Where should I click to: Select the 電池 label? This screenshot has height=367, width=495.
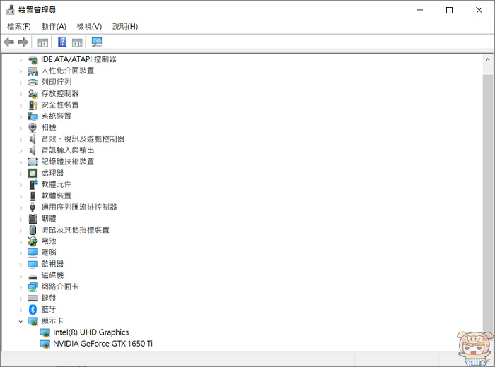(x=49, y=241)
